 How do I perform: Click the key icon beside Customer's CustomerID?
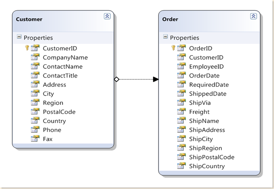[27, 48]
